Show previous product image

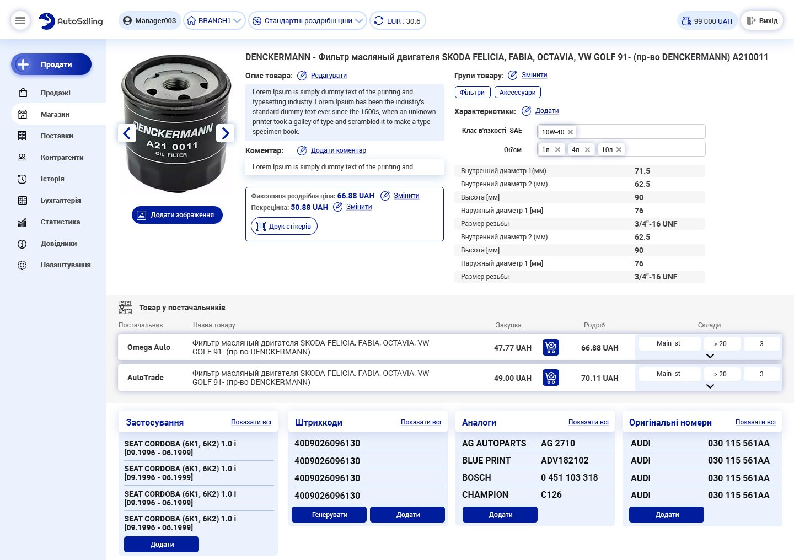coord(127,133)
